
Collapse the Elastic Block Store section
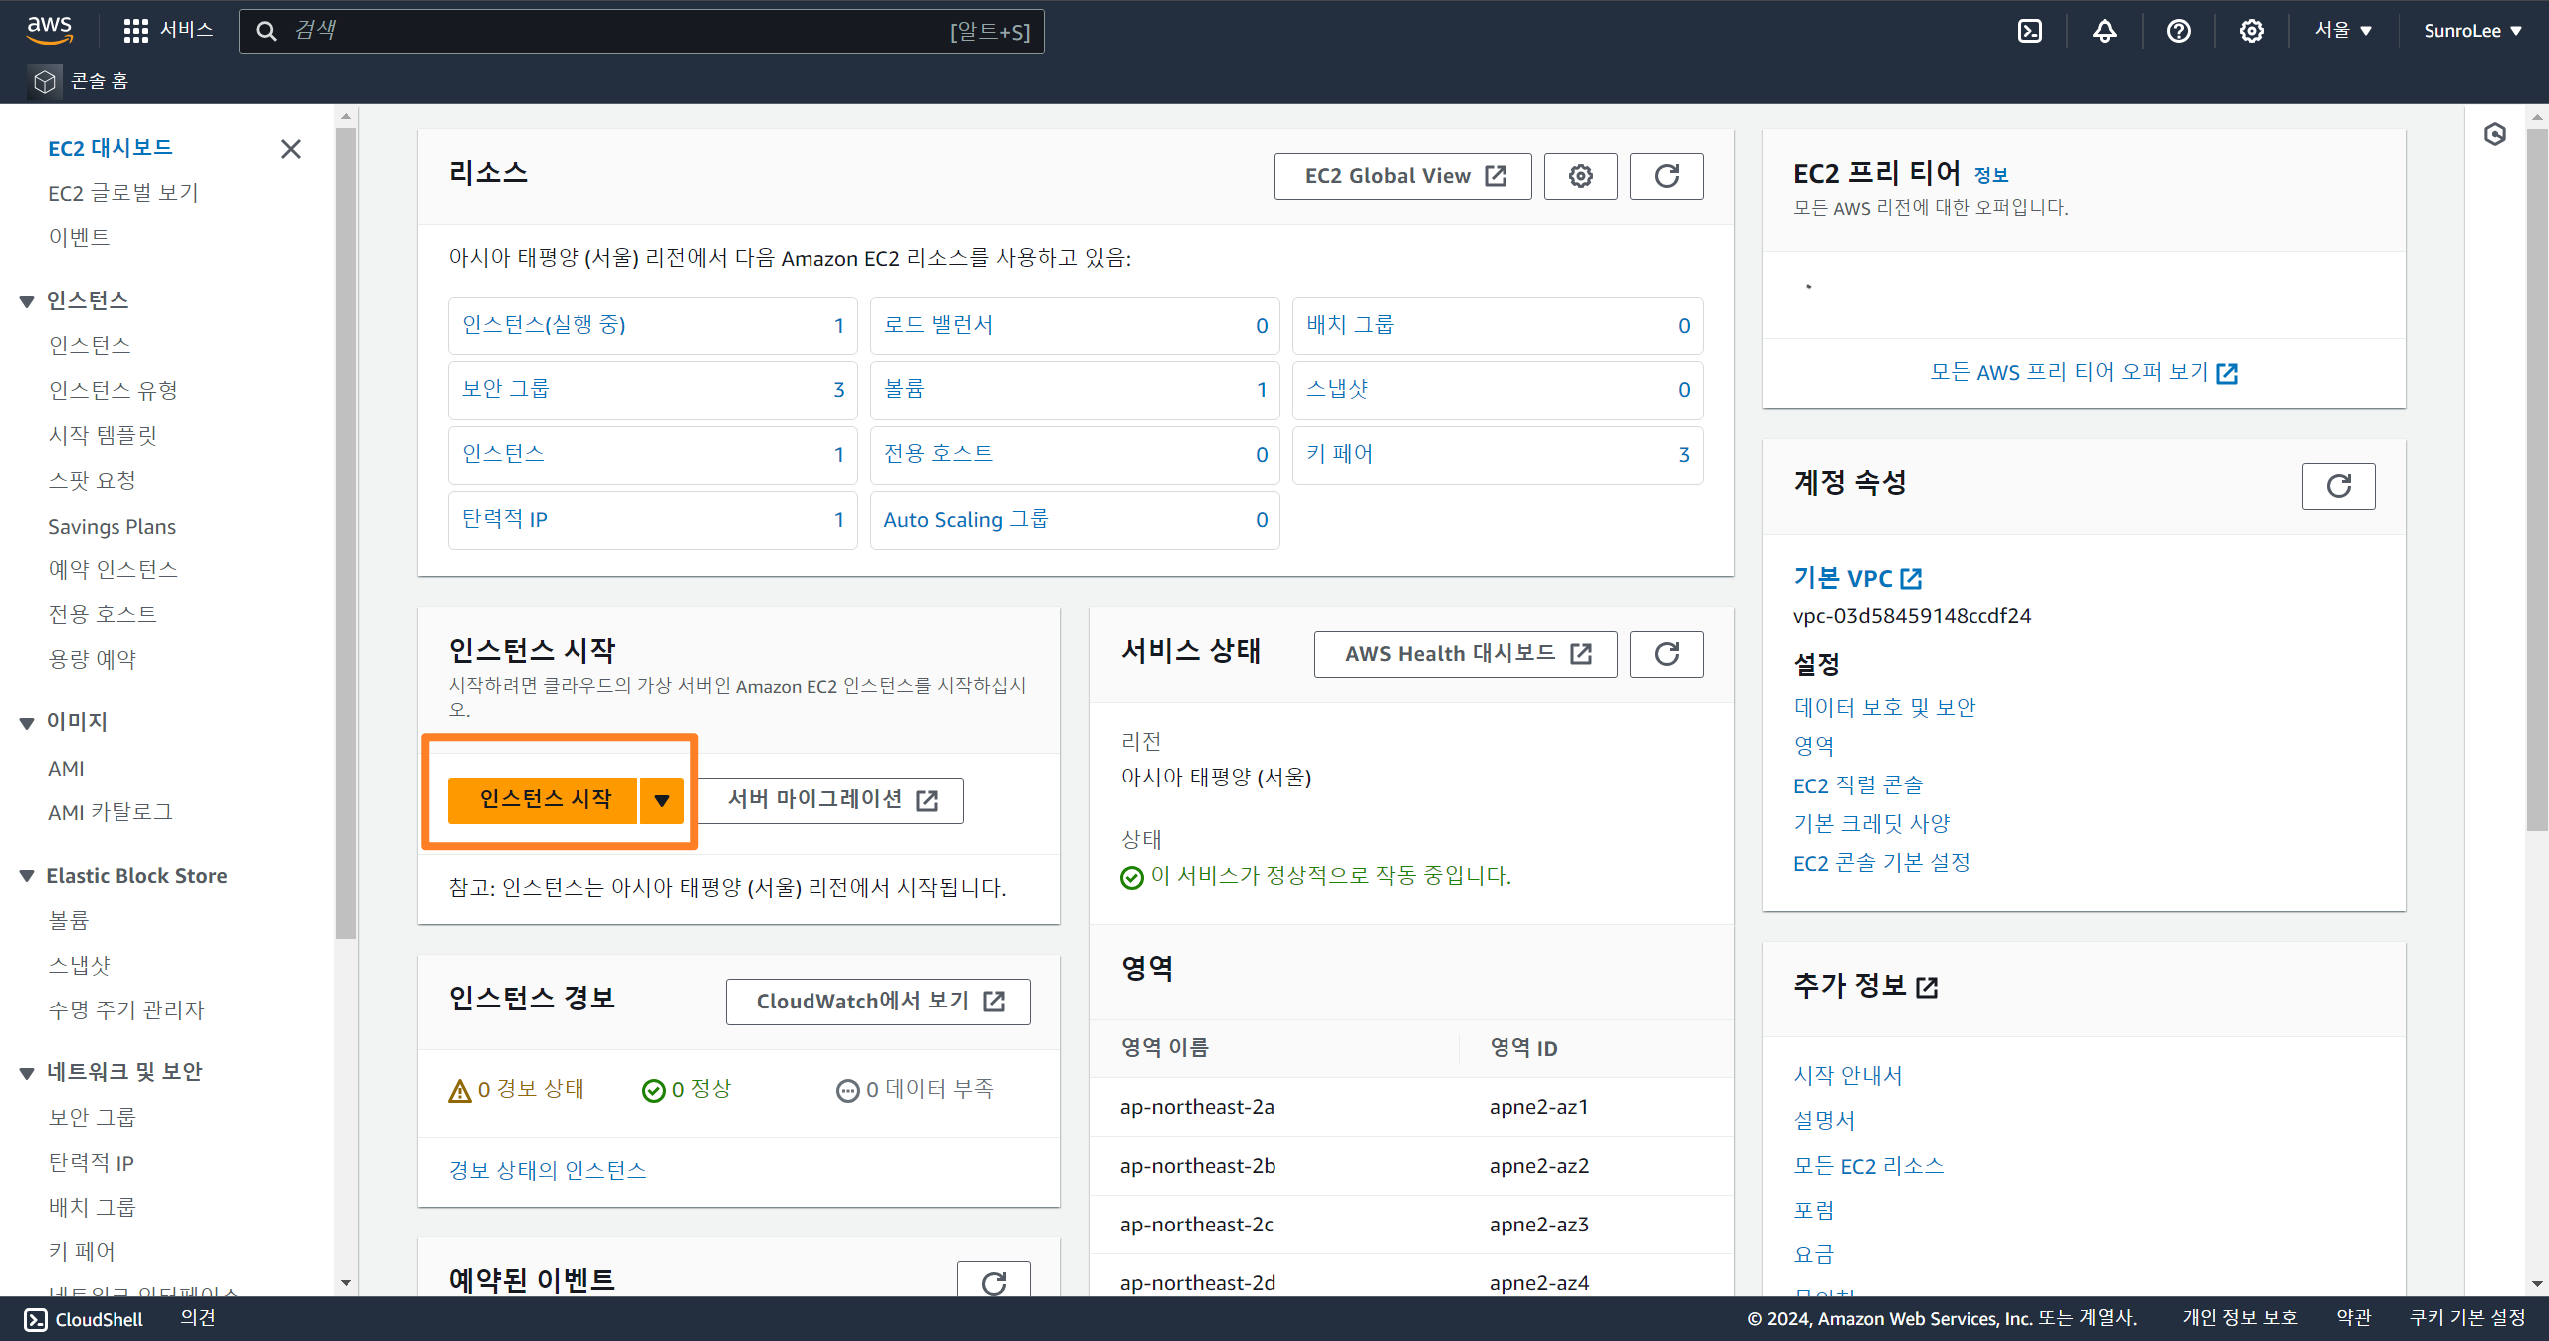27,876
